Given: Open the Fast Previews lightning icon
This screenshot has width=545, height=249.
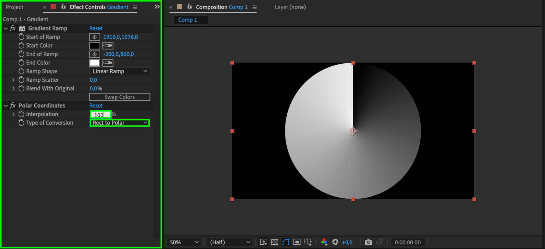Looking at the screenshot, I should coord(263,242).
